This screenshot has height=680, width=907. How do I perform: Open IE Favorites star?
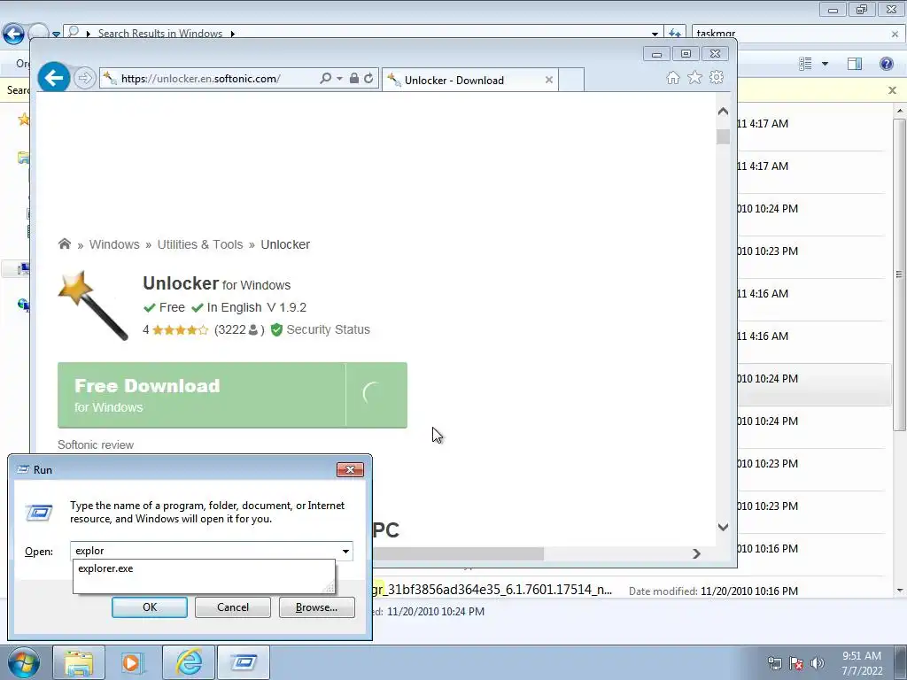coord(694,78)
